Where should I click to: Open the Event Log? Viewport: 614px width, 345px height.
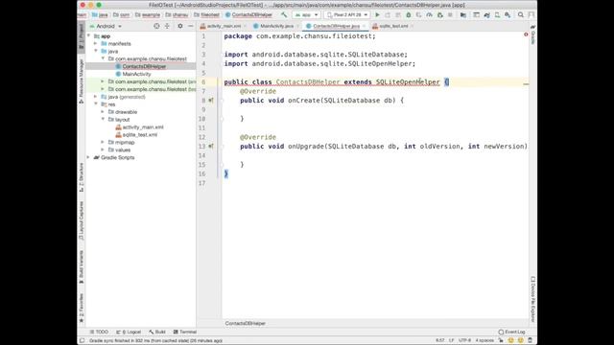(511, 333)
